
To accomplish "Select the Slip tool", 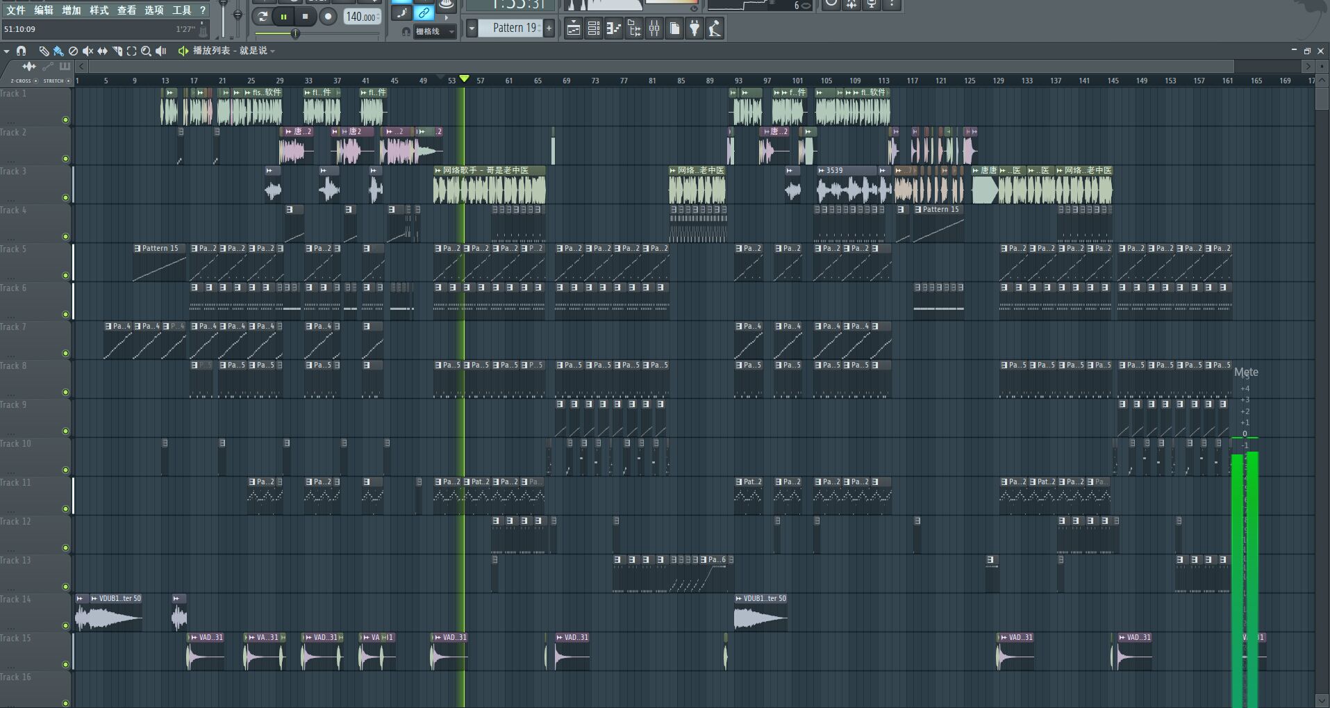I will coord(102,51).
